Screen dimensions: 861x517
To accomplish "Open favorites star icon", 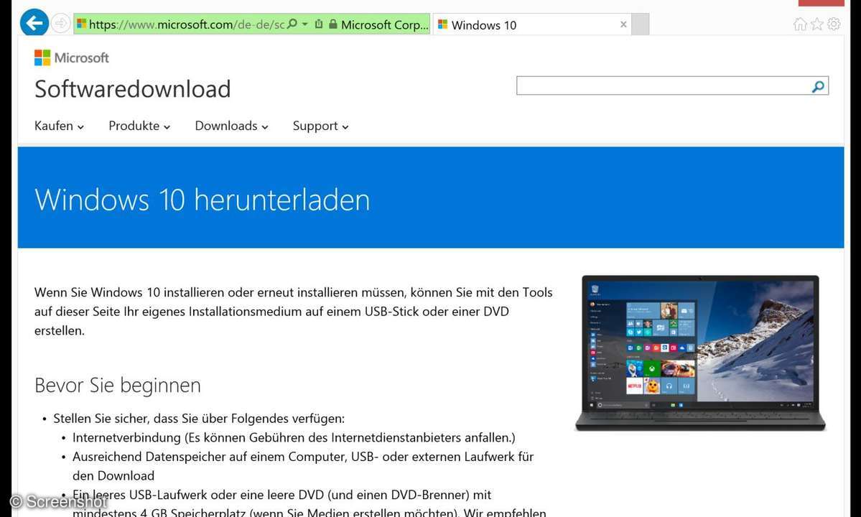I will point(817,24).
